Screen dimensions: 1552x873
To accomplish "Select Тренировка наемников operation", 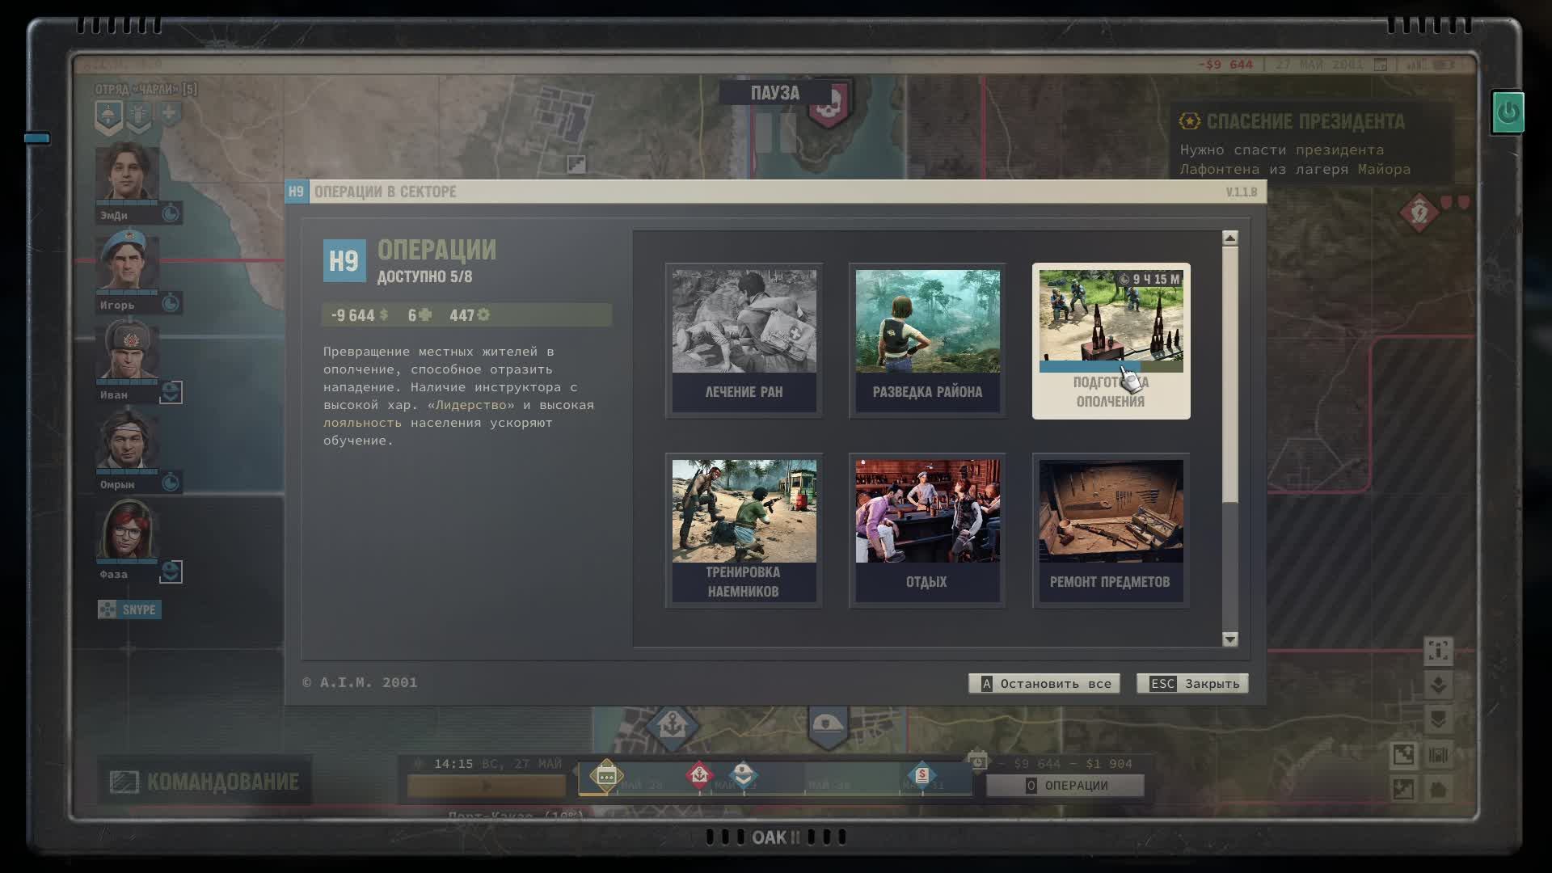I will pos(744,530).
